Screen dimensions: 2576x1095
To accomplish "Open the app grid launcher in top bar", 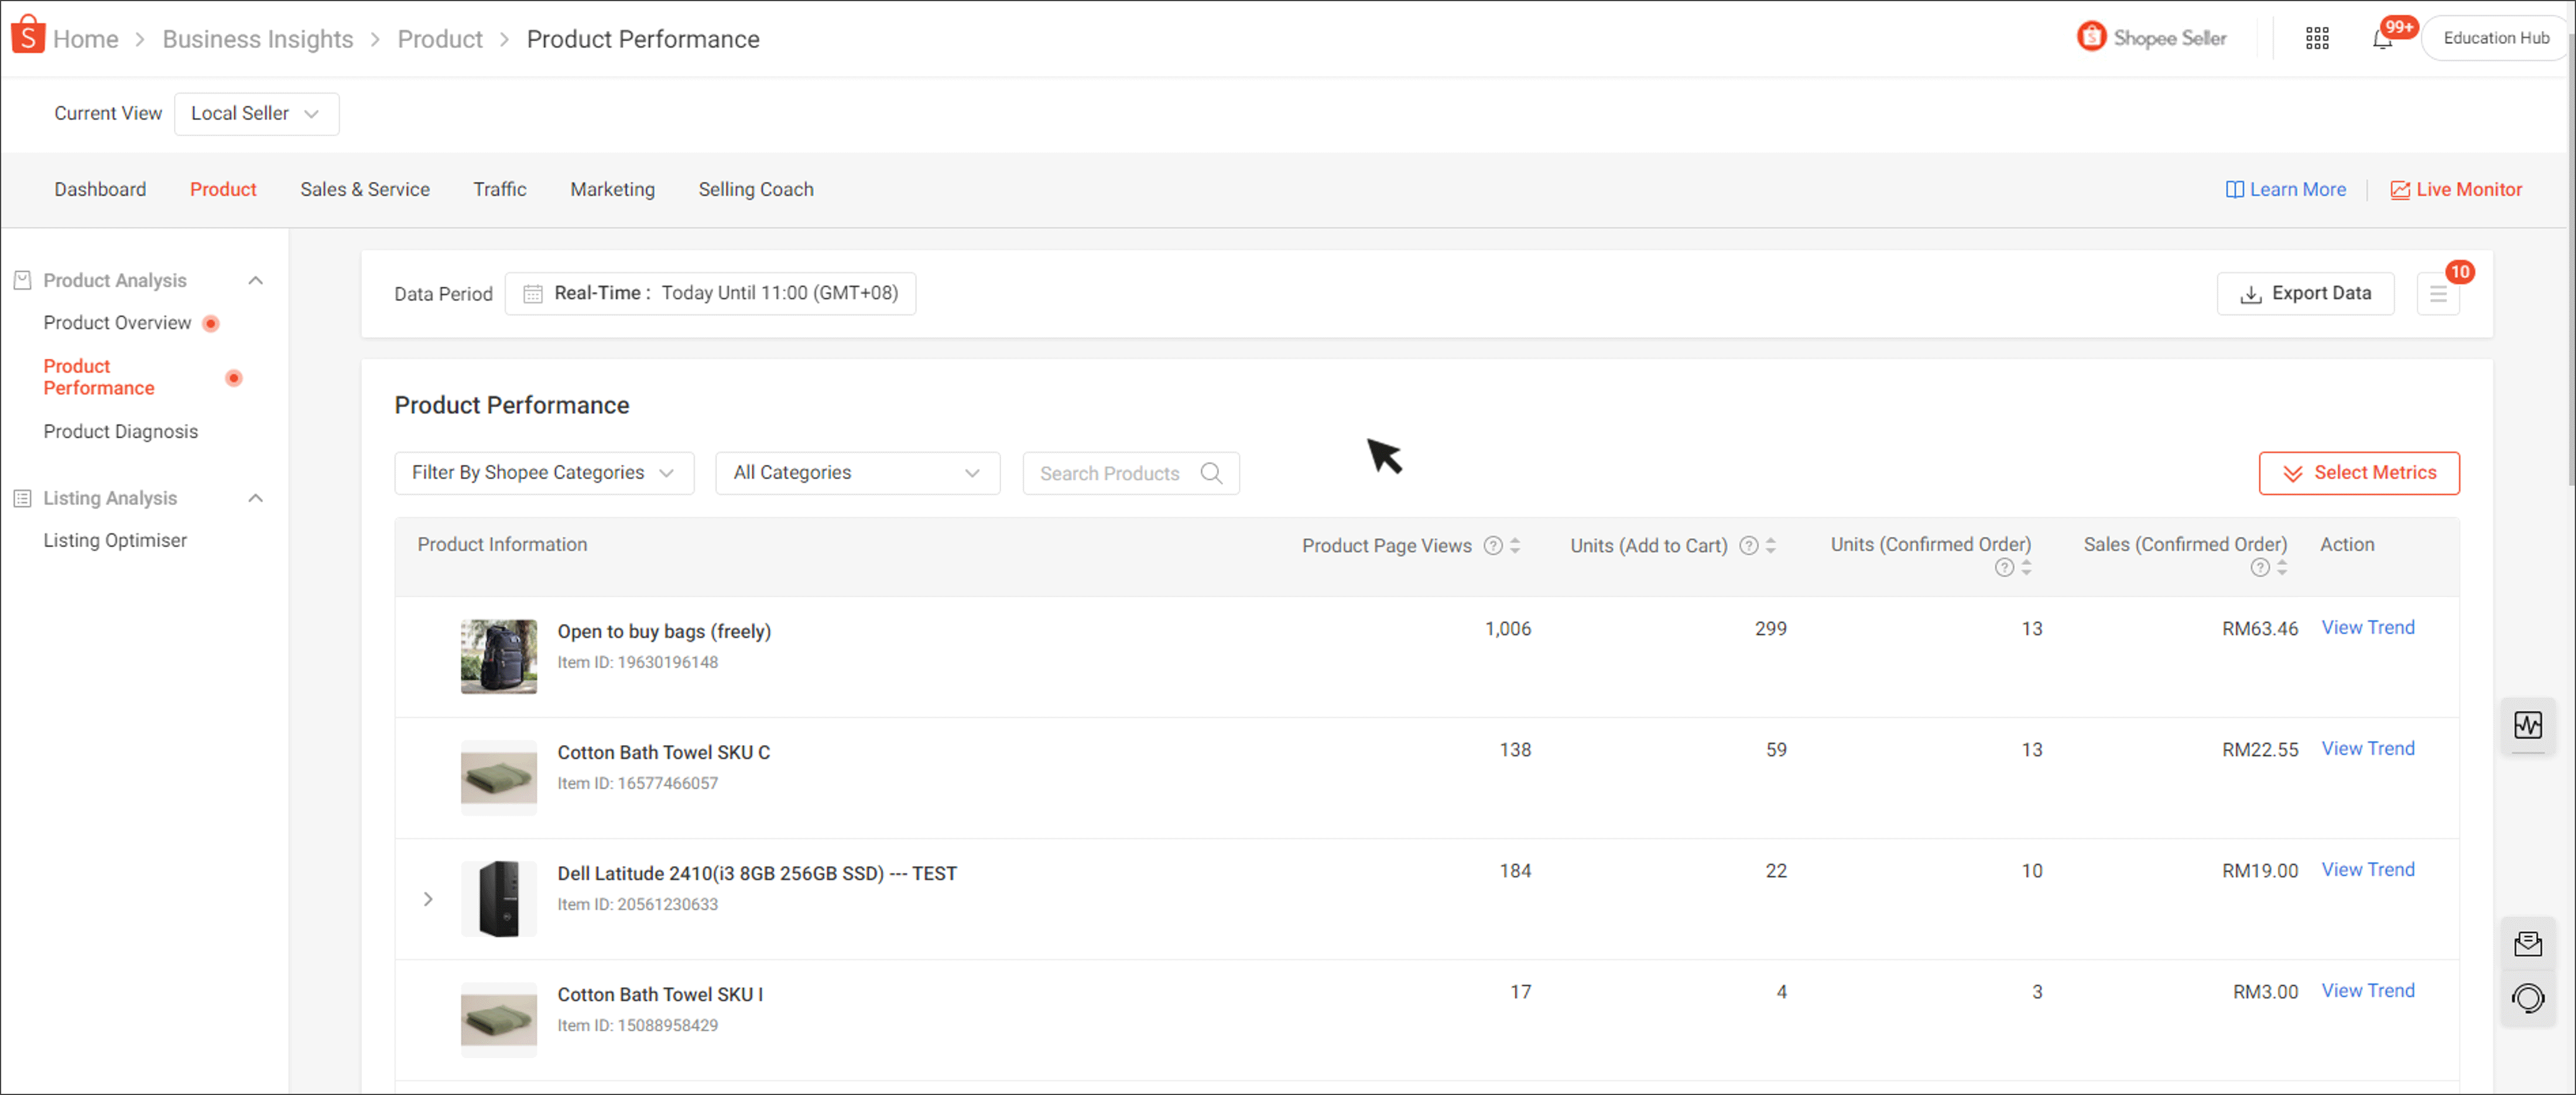I will tap(2317, 37).
